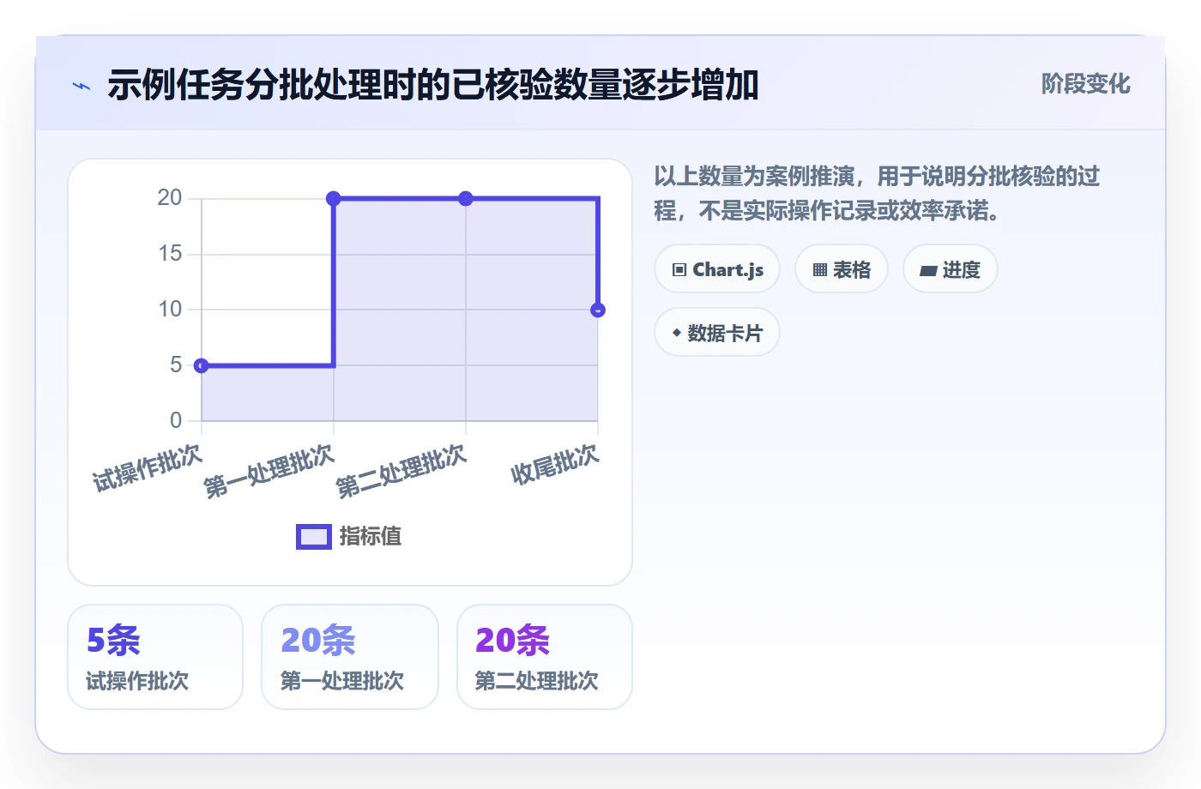Click the y-axis value 20

(x=170, y=198)
